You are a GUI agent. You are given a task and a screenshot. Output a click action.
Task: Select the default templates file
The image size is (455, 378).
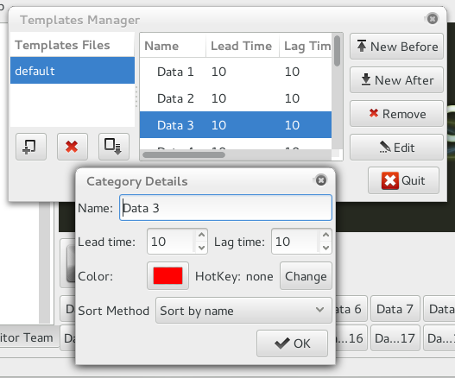(73, 71)
